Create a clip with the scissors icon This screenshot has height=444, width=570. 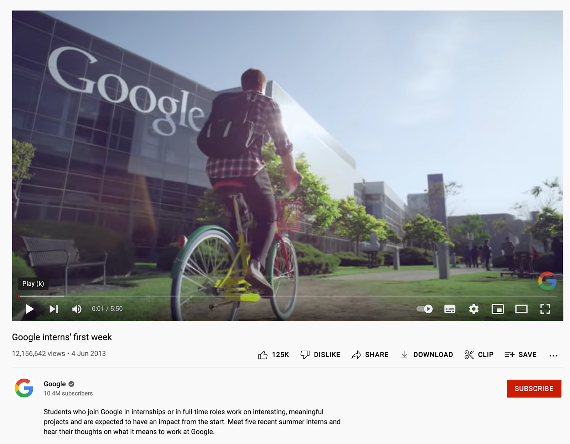click(x=479, y=355)
